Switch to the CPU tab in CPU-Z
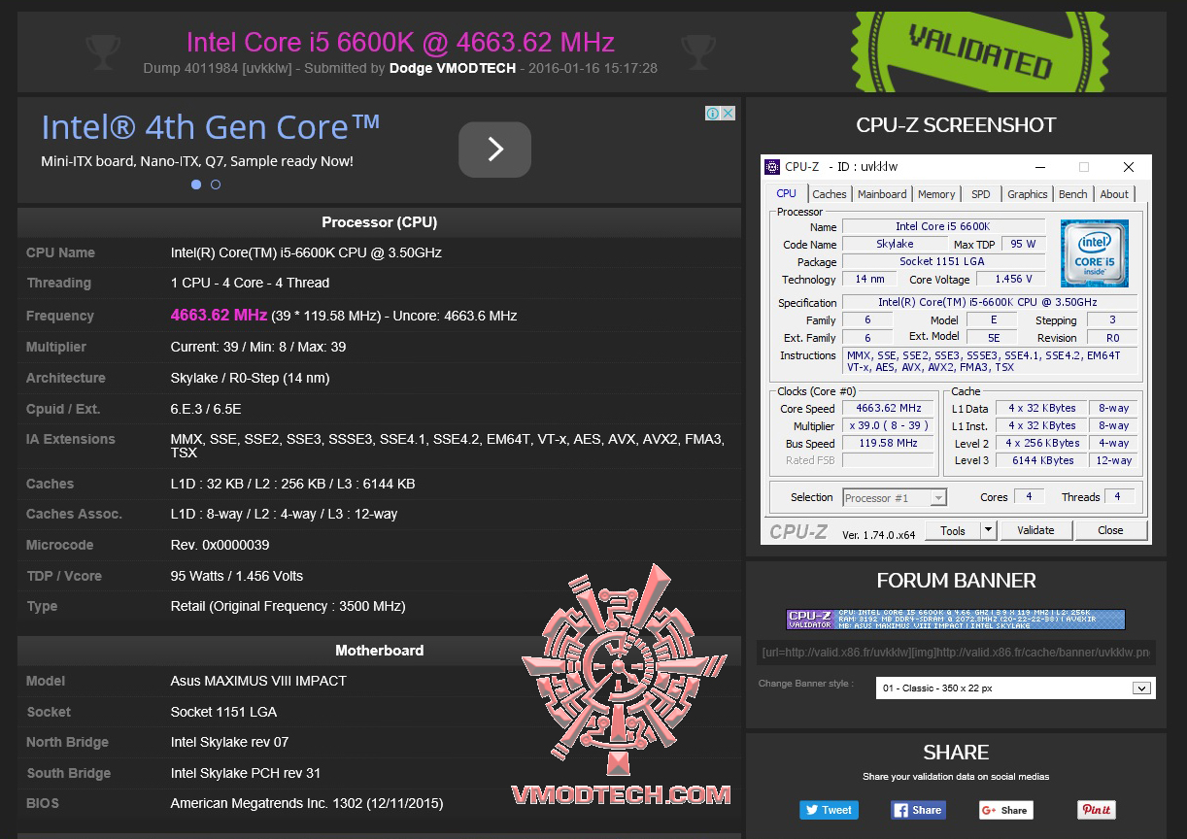The width and height of the screenshot is (1187, 839). 787,193
